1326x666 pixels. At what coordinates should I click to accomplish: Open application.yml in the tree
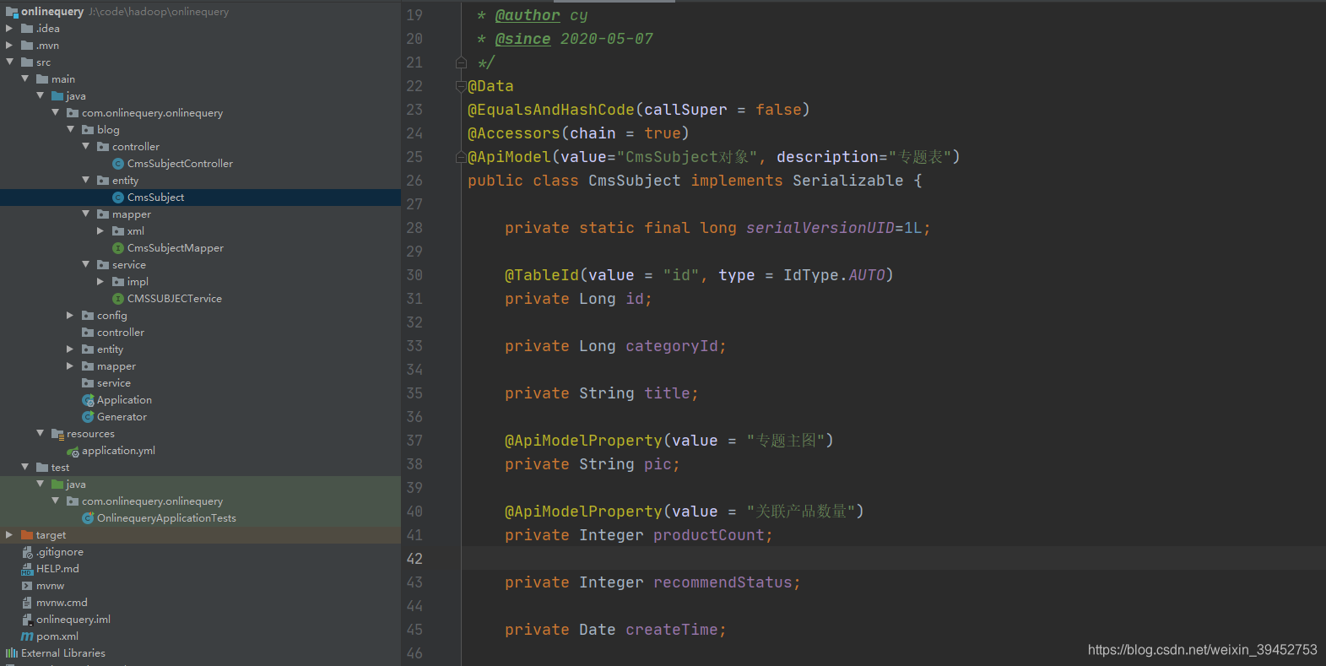(118, 451)
